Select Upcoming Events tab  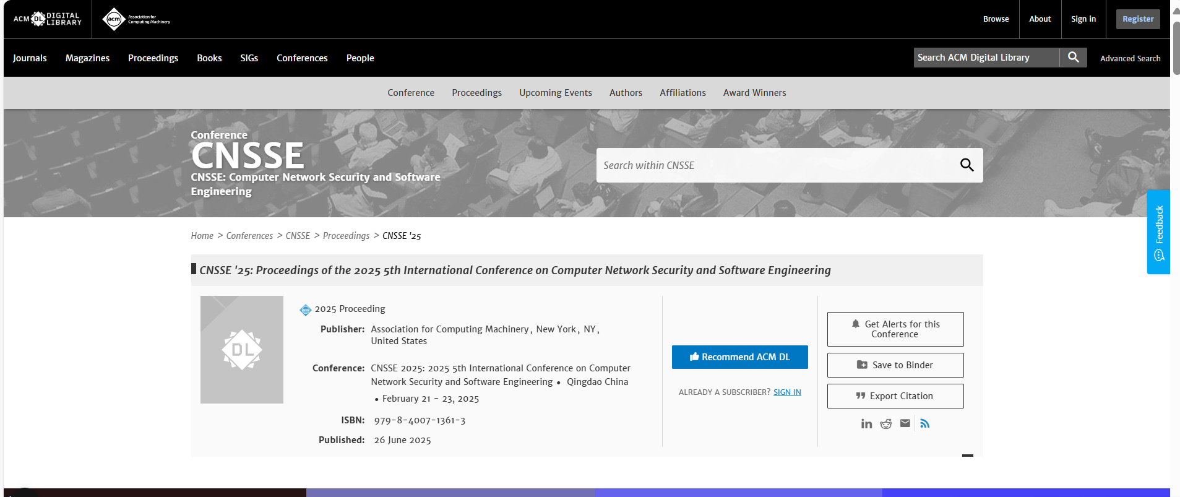pyautogui.click(x=556, y=93)
